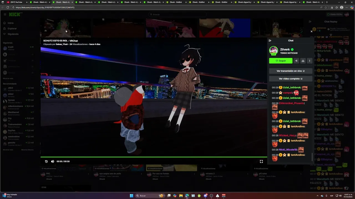Mute the clip volume speaker icon
This screenshot has height=199, width=355.
[x=52, y=161]
